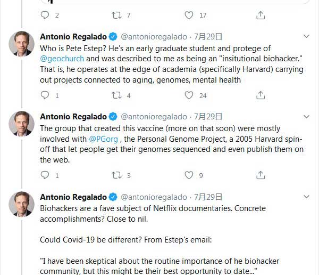Viewport: 319px width, 275px height.
Task: Like the tweet with 9 likes
Action: 189,175
